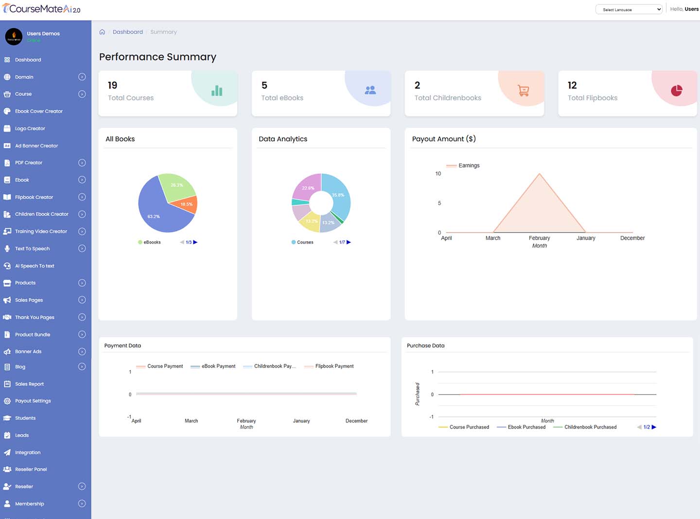The height and width of the screenshot is (519, 700).
Task: Open the Select Language dropdown
Action: click(629, 9)
